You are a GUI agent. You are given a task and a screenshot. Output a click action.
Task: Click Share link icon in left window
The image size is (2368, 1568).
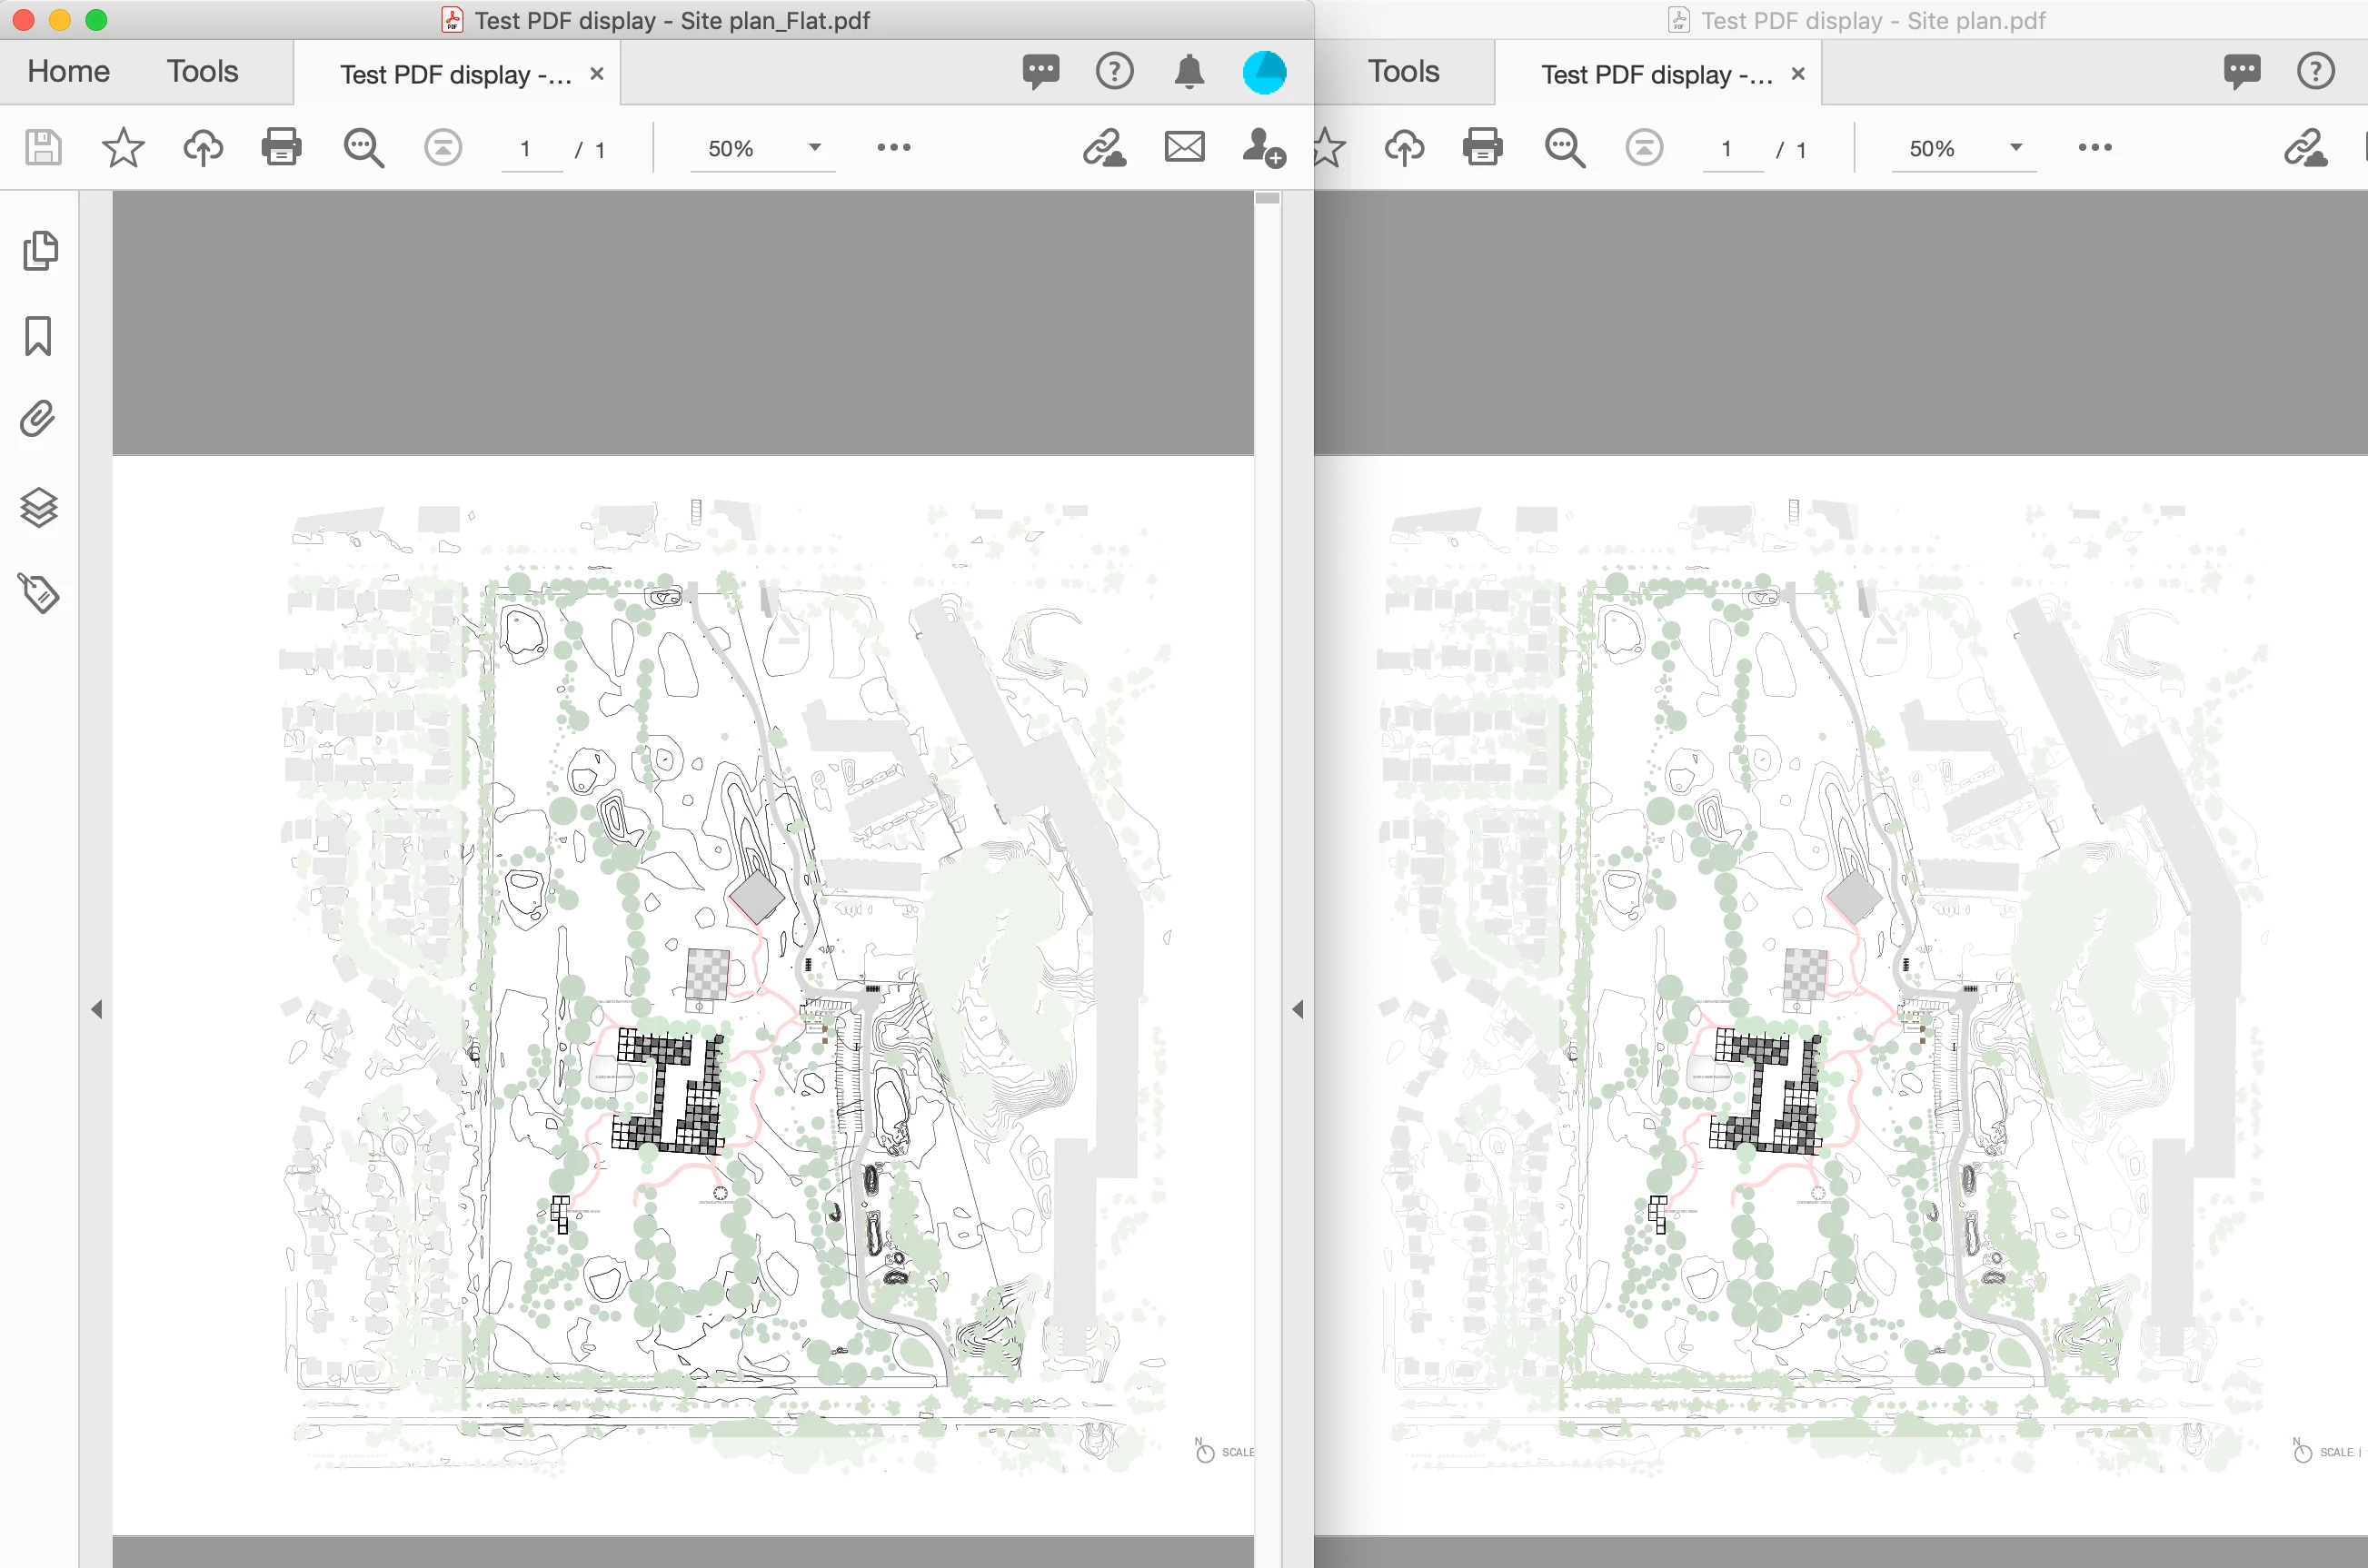1104,148
